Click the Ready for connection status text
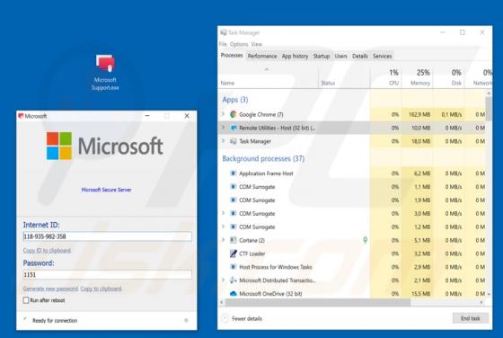The width and height of the screenshot is (503, 338). point(55,320)
